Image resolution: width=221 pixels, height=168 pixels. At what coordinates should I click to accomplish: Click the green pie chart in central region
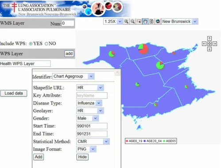click(160, 65)
